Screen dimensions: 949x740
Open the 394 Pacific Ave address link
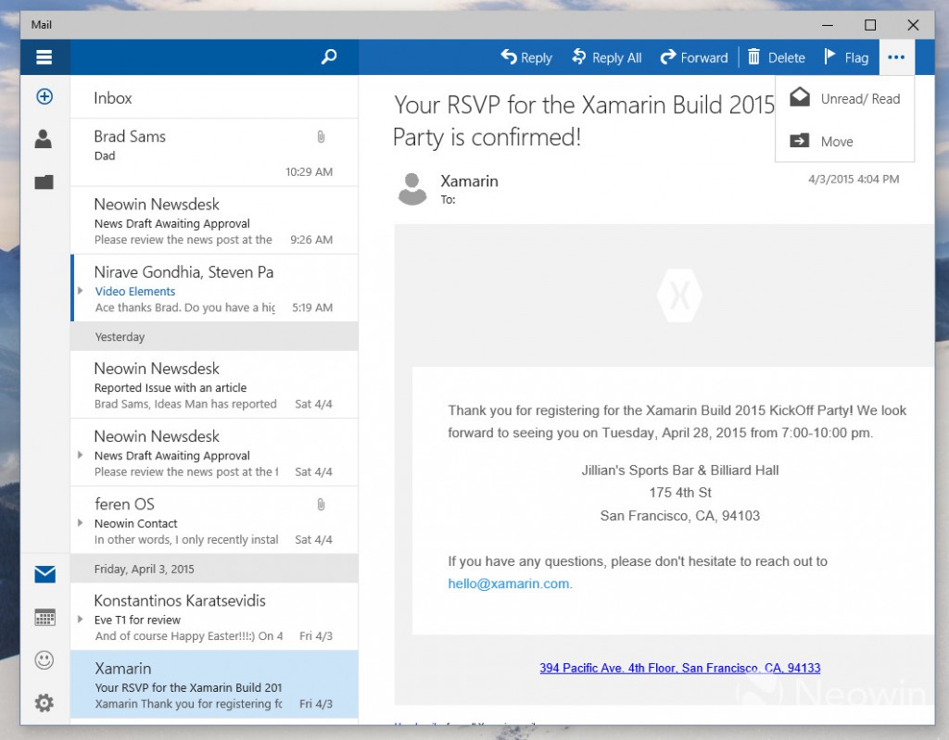679,668
